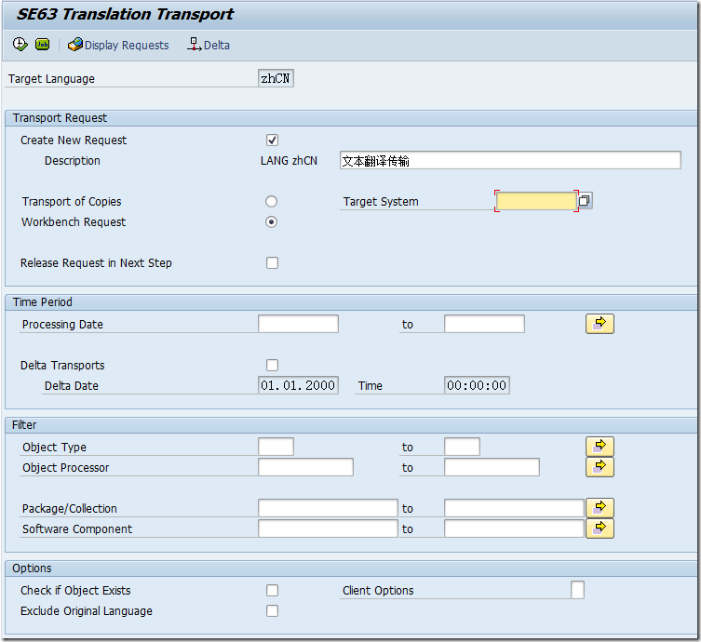This screenshot has height=642, width=701.
Task: Click Processing Date from field
Action: click(298, 324)
